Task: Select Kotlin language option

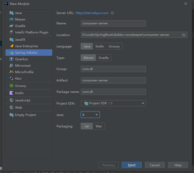Action: coord(100,46)
